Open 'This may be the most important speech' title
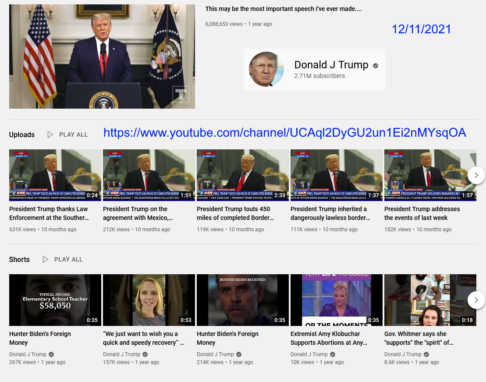 pyautogui.click(x=283, y=9)
